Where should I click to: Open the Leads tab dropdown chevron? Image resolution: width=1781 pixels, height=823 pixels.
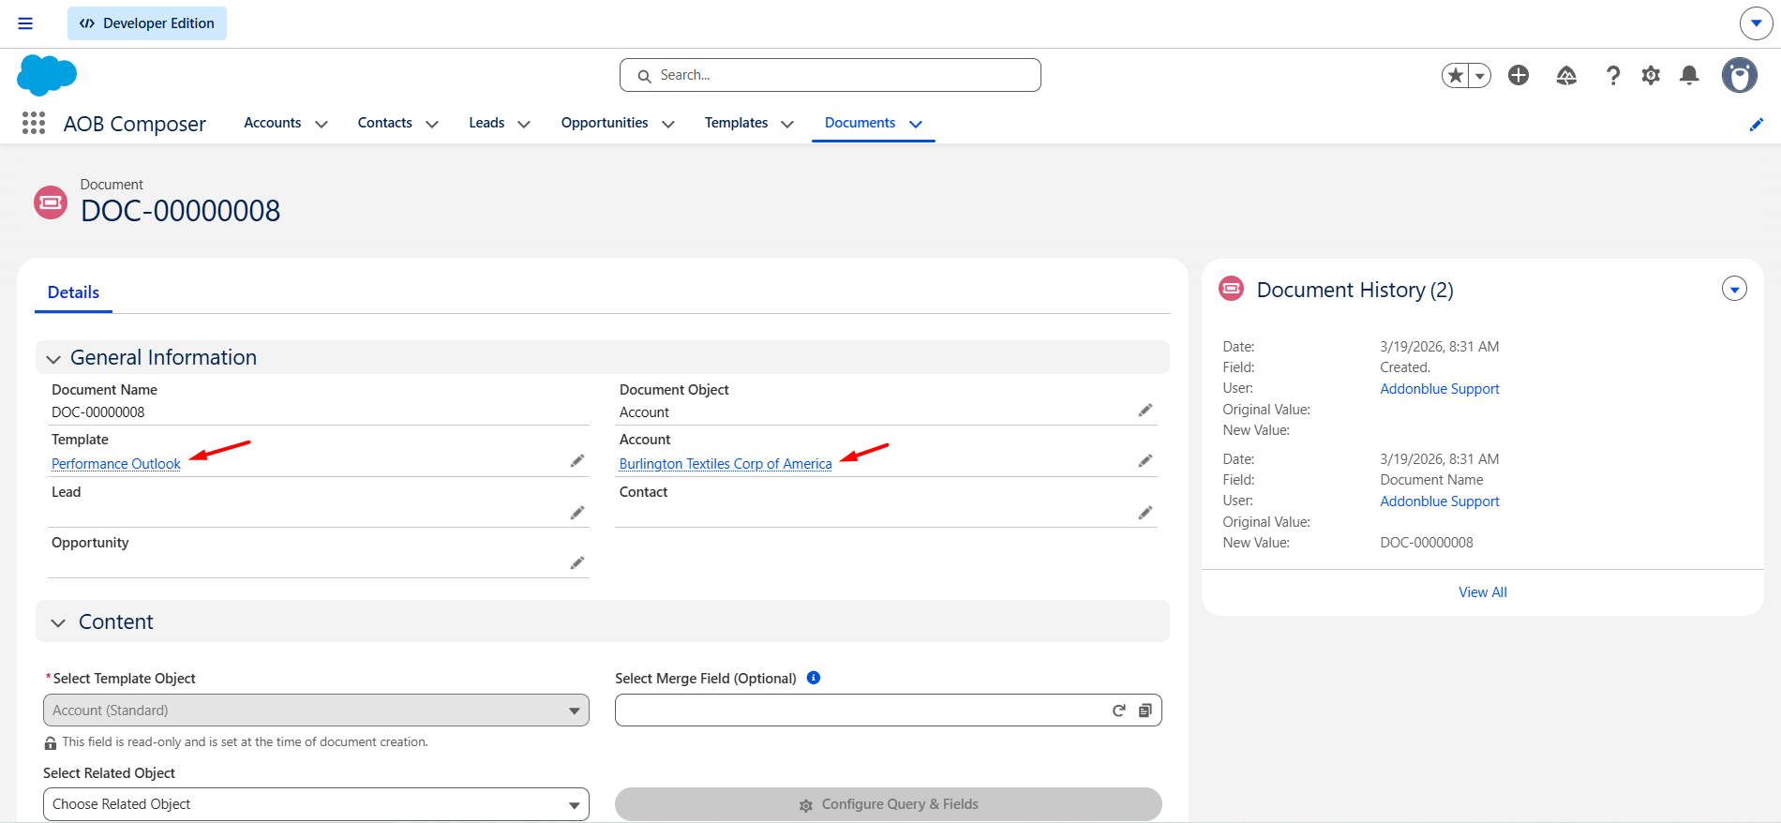(x=524, y=124)
